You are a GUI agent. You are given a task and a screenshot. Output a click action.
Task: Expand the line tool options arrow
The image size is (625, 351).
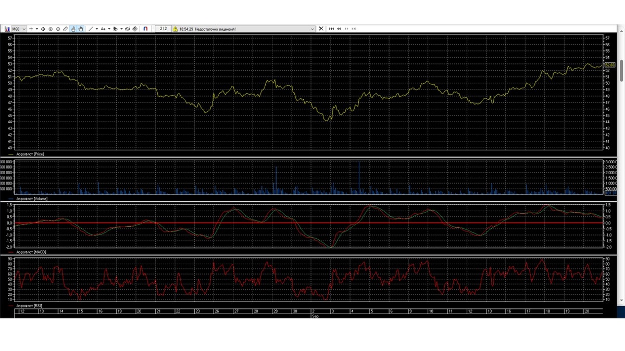click(x=97, y=29)
